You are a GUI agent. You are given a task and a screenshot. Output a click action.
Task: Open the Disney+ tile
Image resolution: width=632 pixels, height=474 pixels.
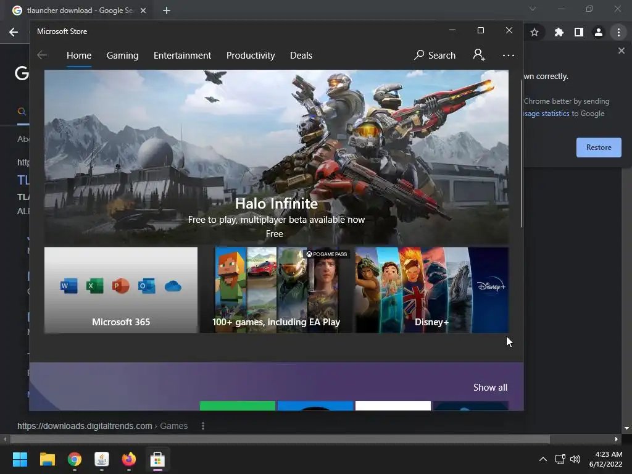[431, 290]
